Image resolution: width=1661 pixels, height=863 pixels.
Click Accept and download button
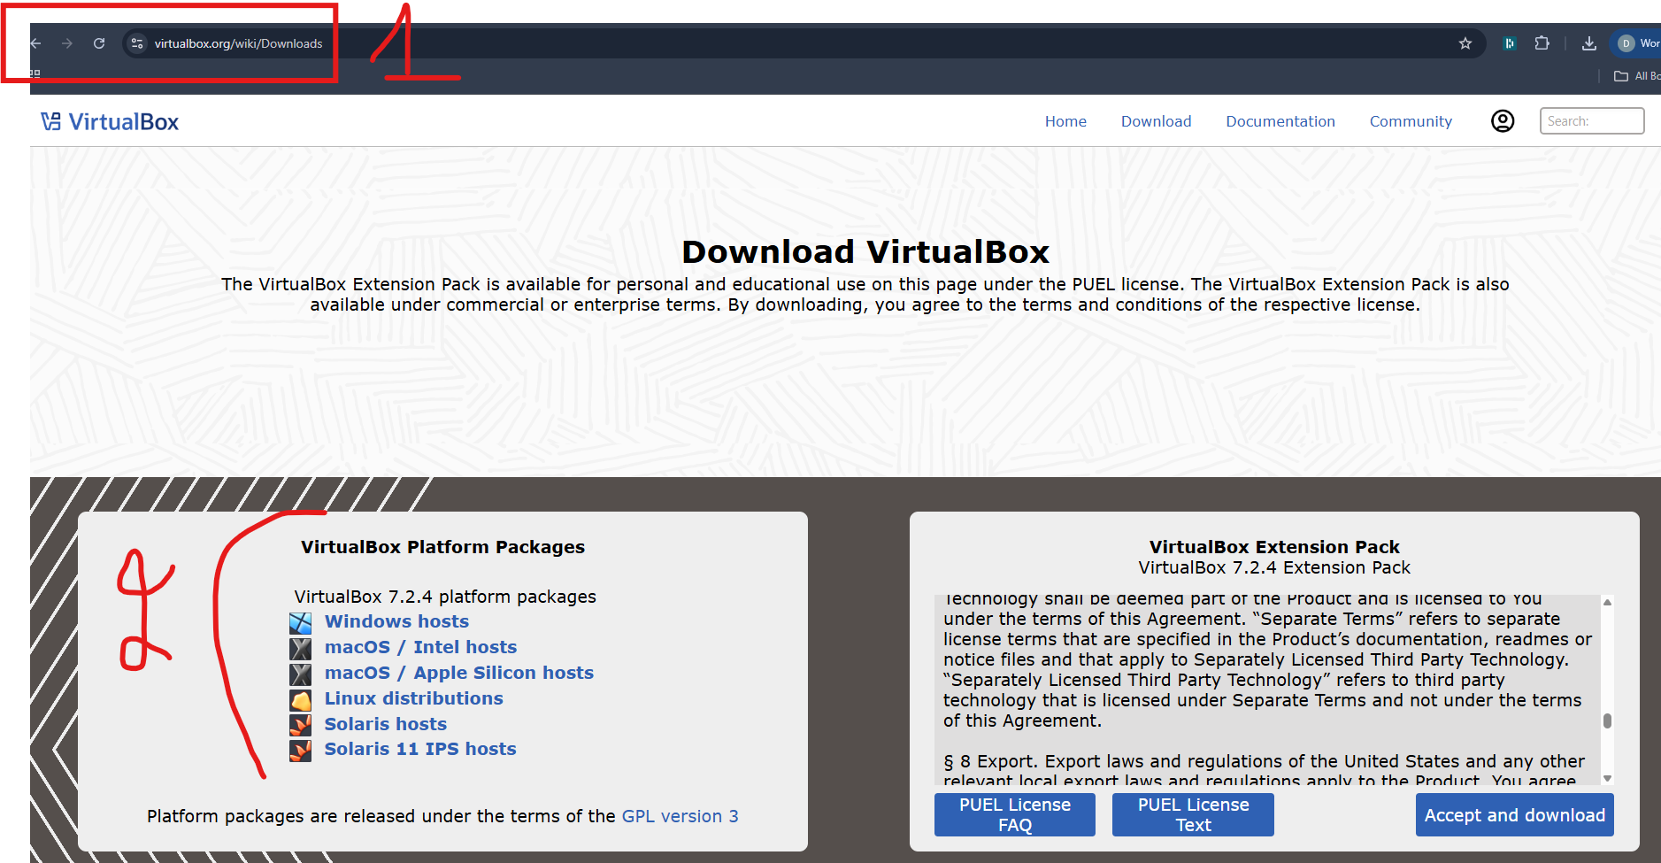coord(1515,814)
